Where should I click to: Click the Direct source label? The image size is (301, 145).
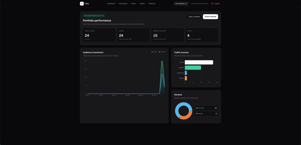click(182, 63)
